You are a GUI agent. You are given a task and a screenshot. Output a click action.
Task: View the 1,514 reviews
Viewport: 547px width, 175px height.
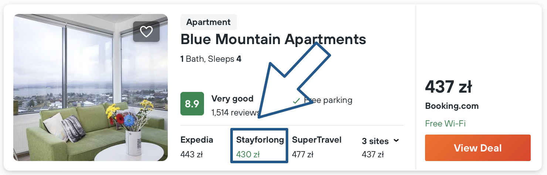(x=235, y=112)
